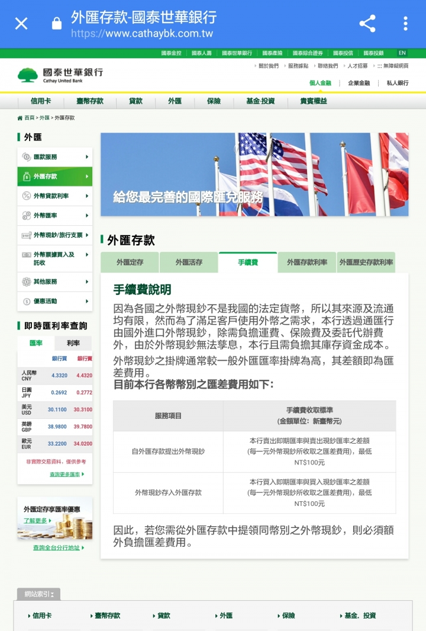
Task: Select 企業金融 section
Action: click(359, 83)
